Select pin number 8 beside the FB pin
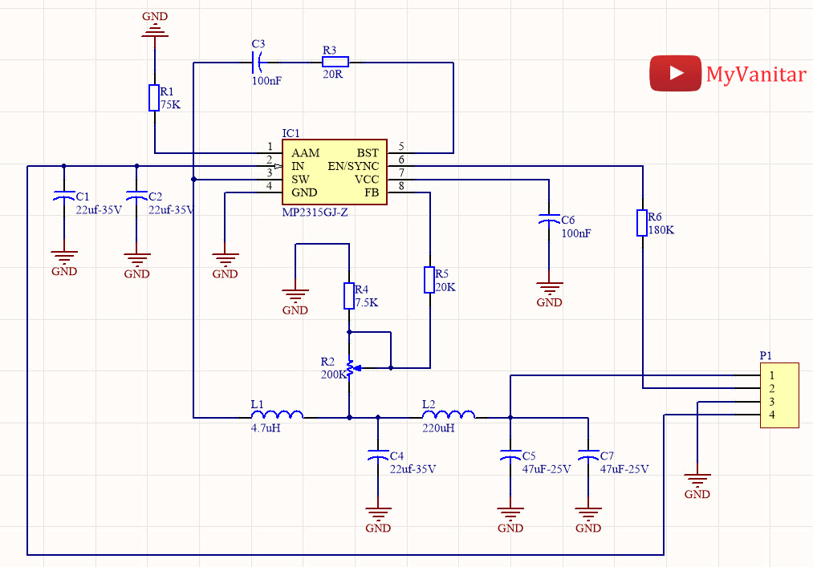 point(401,186)
